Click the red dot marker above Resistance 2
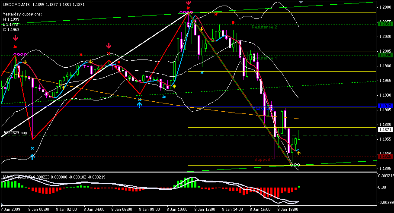 tap(233, 22)
